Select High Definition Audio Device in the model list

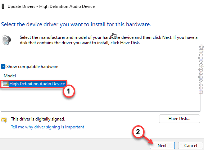point(37,84)
